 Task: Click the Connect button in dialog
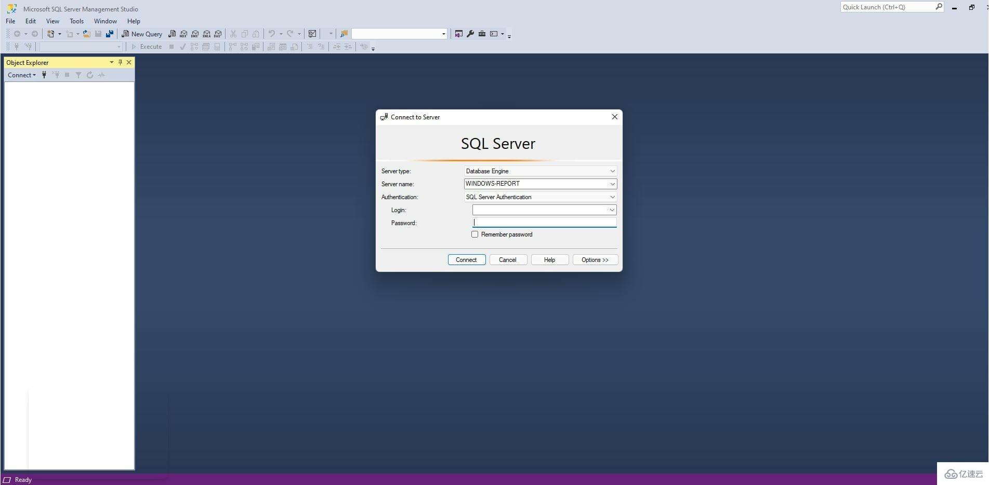466,260
